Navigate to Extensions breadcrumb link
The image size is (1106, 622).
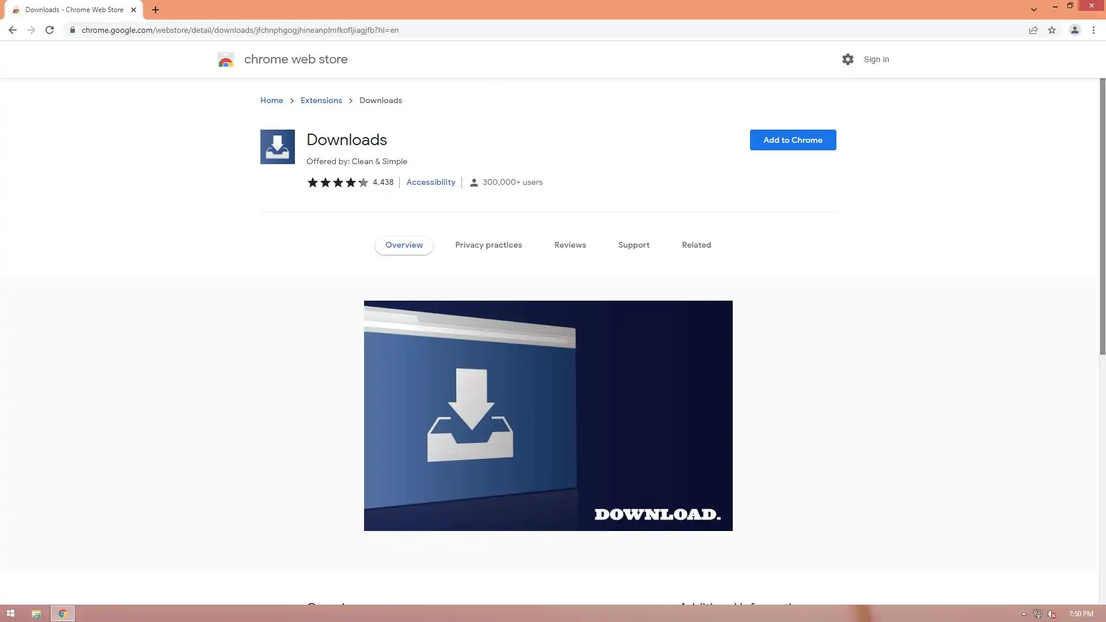pos(321,100)
